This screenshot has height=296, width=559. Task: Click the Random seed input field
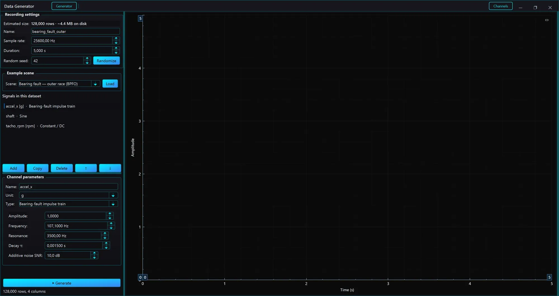click(57, 61)
